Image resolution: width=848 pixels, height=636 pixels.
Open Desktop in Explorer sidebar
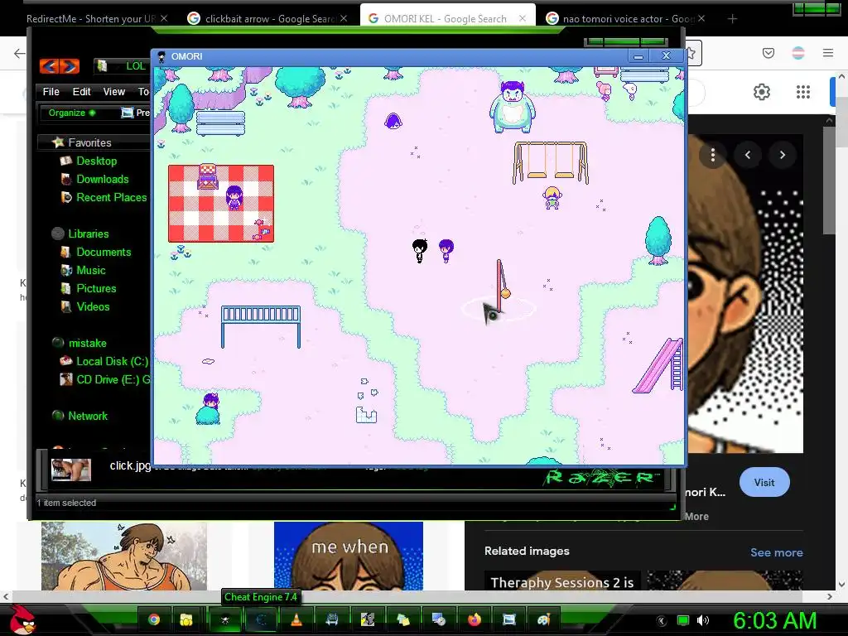(x=96, y=161)
